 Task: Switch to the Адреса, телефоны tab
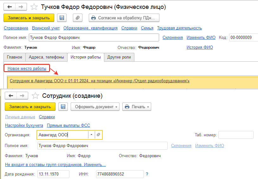pyautogui.click(x=46, y=57)
